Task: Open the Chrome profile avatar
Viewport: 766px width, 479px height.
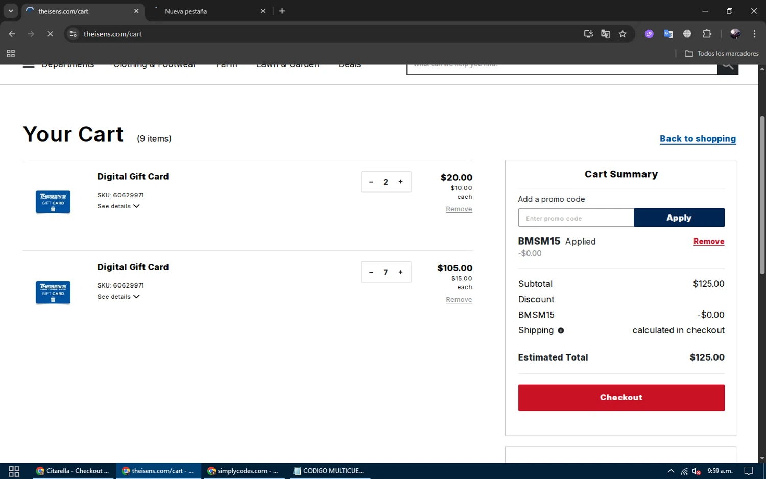Action: coord(735,34)
